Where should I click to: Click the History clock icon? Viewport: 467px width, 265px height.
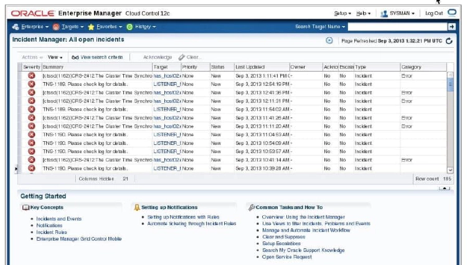coord(130,27)
